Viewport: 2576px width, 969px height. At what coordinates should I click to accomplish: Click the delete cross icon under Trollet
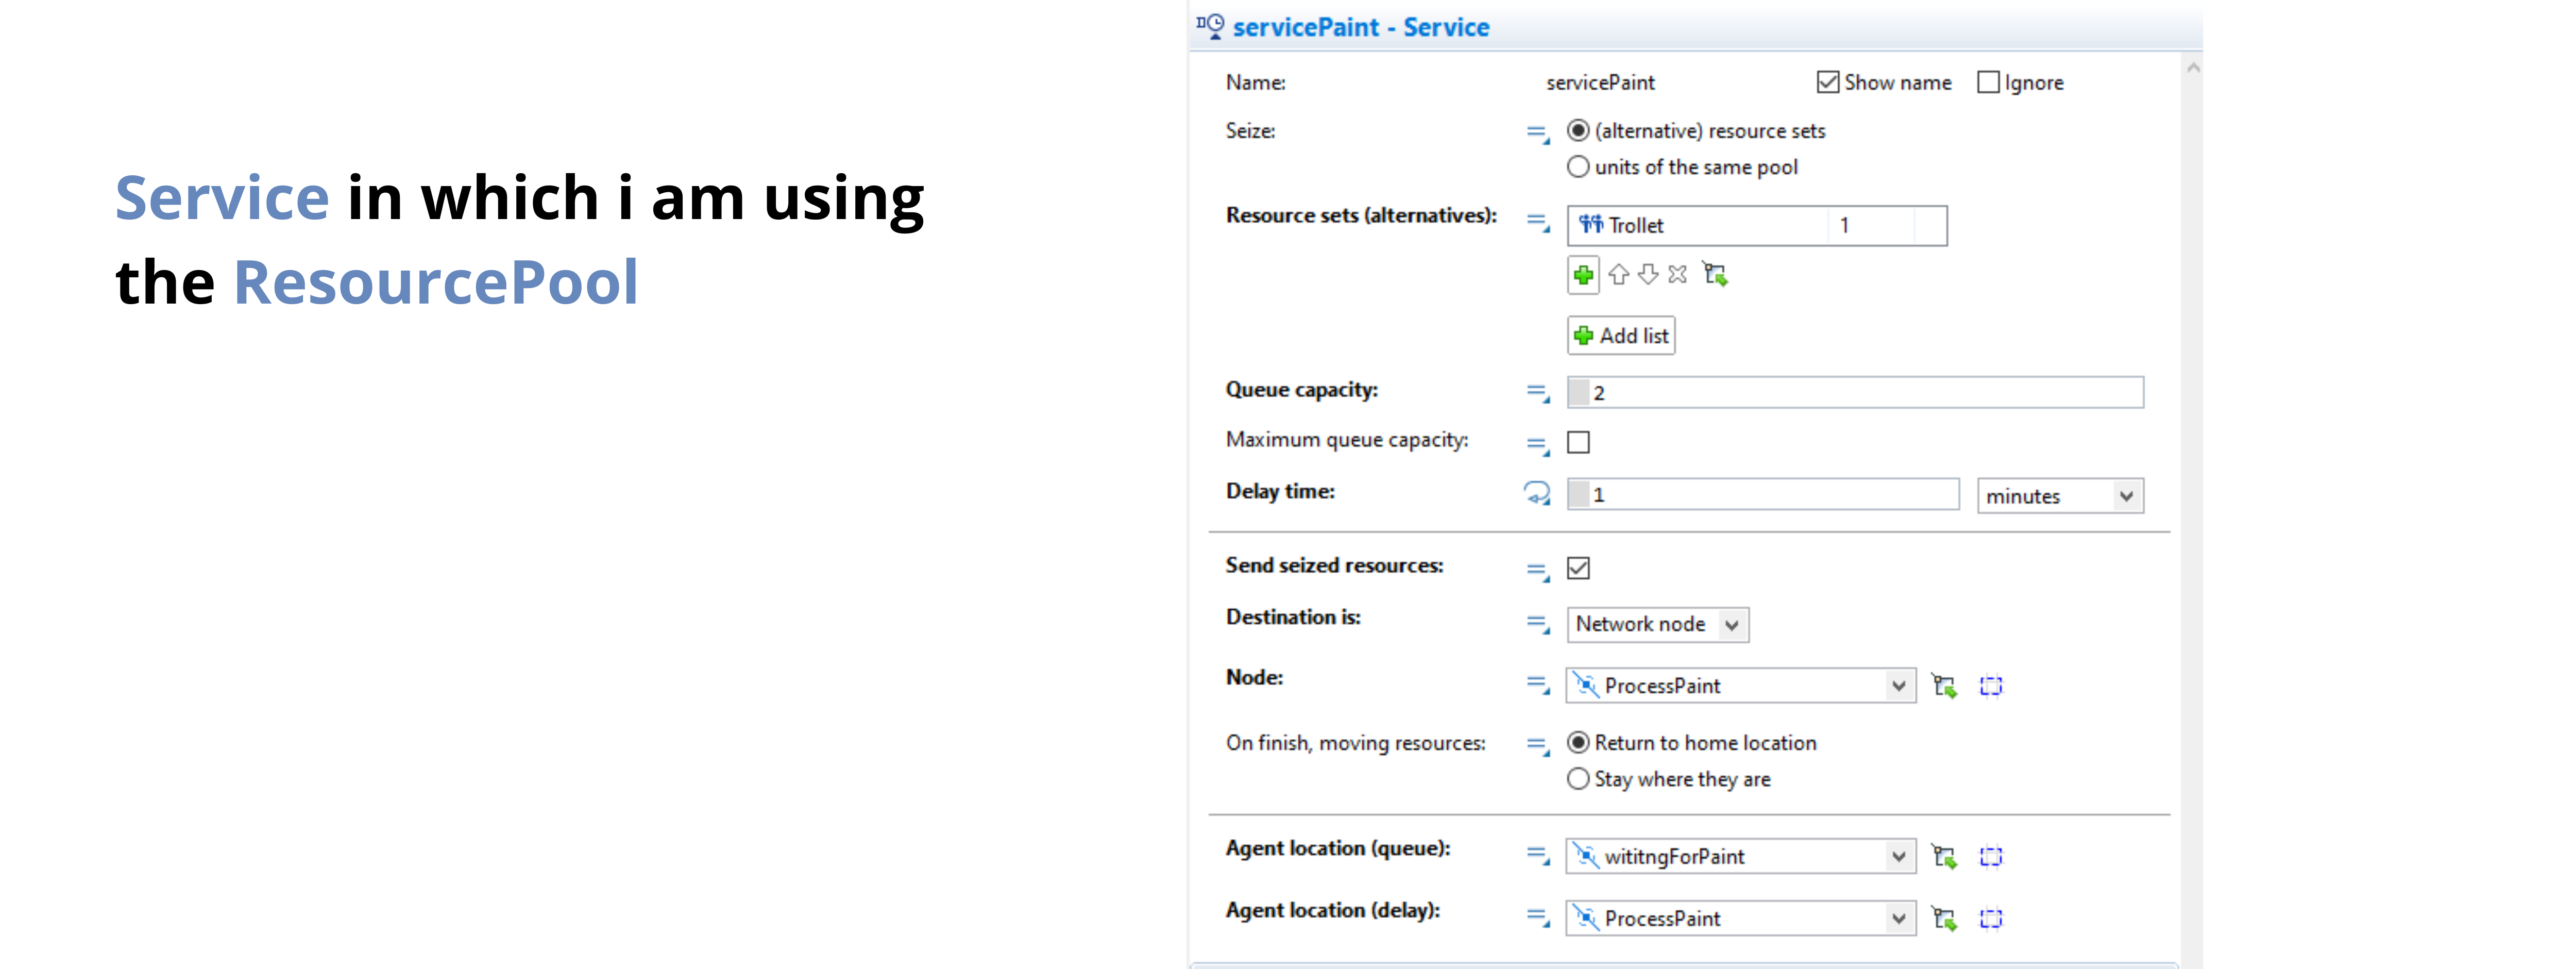point(1678,274)
